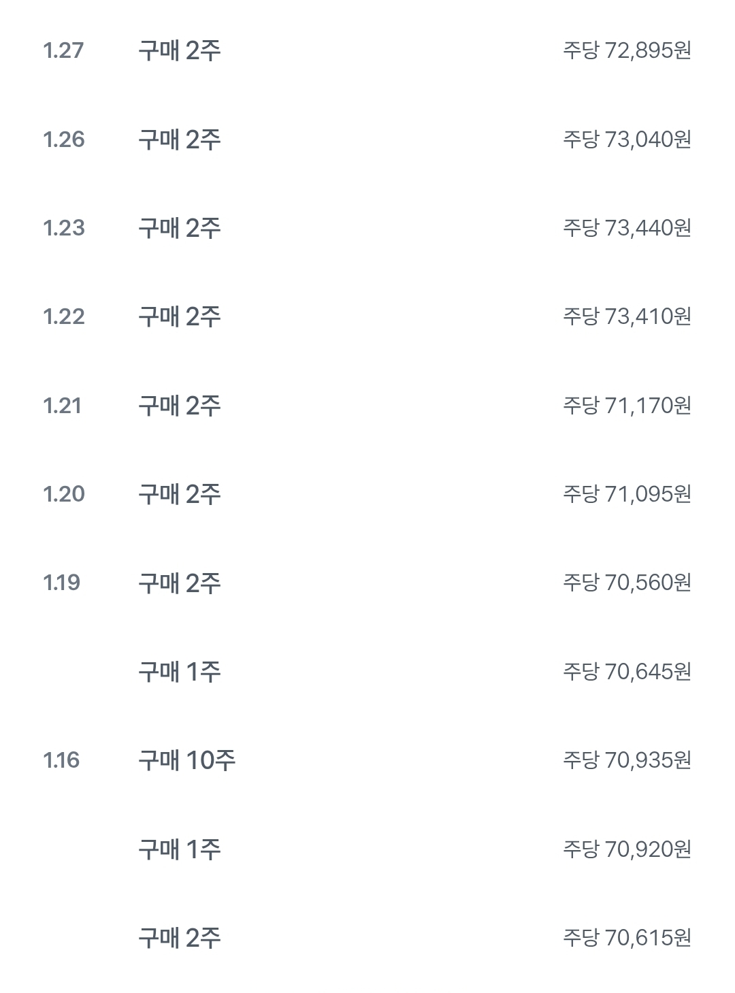Open the 71,095원 per-share transaction
This screenshot has width=735, height=993.
pyautogui.click(x=626, y=494)
